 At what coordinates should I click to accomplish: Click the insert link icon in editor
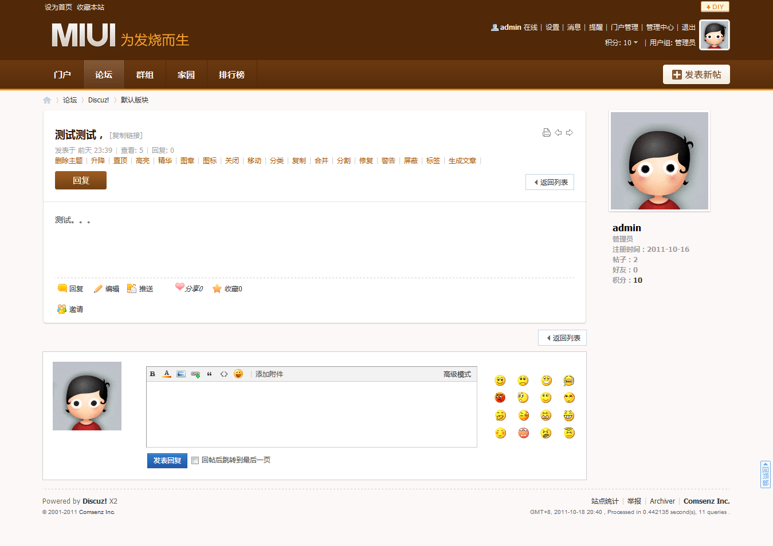[x=195, y=374]
